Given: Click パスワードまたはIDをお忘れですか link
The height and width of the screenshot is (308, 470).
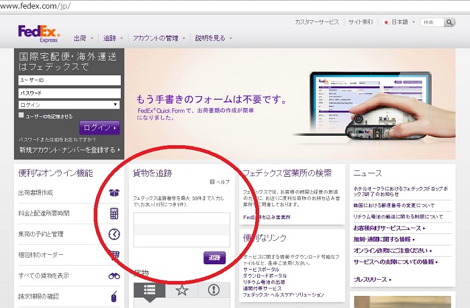Looking at the screenshot, I should click(x=57, y=140).
